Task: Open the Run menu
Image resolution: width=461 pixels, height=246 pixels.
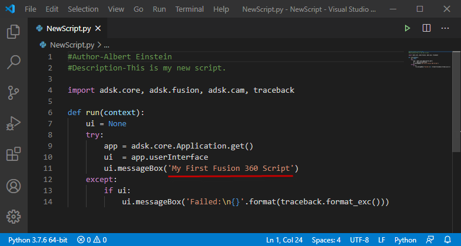Action: click(x=159, y=9)
